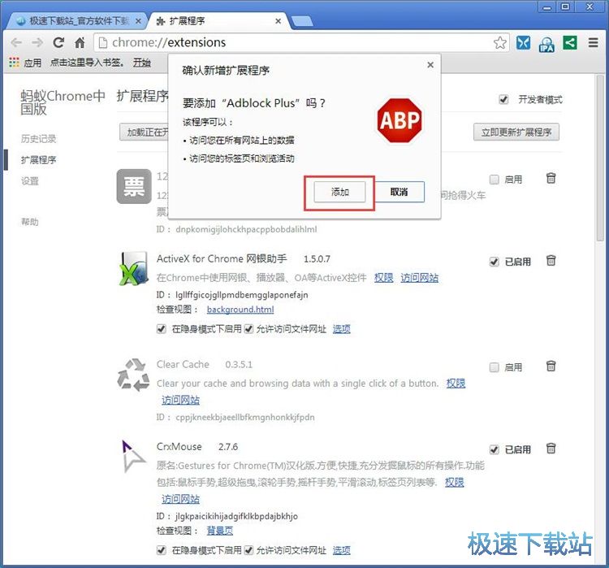Remove ActiveX for Chrome using trash icon

click(x=551, y=260)
